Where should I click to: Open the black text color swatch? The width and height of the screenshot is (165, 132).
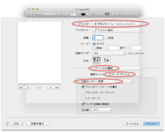point(83,14)
